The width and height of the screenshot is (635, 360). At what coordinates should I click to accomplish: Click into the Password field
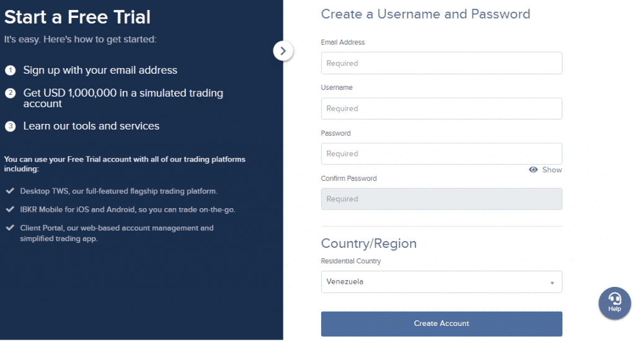[x=442, y=154]
